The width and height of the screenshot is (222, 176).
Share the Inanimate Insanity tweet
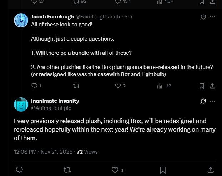211,170
